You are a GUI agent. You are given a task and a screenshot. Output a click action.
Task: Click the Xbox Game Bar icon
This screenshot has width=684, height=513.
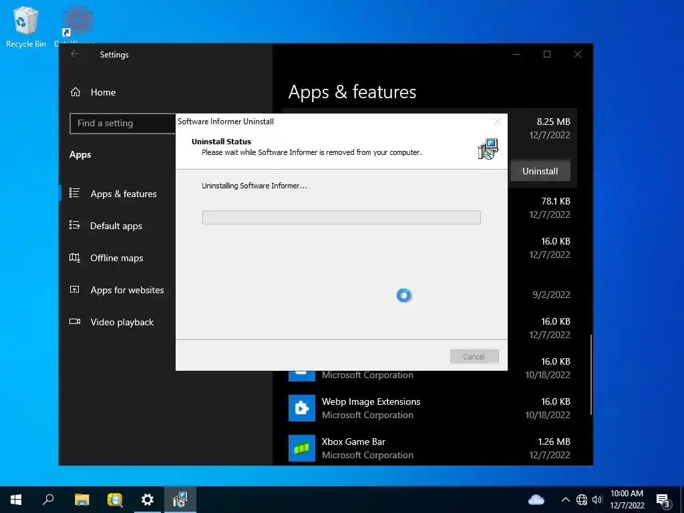301,448
